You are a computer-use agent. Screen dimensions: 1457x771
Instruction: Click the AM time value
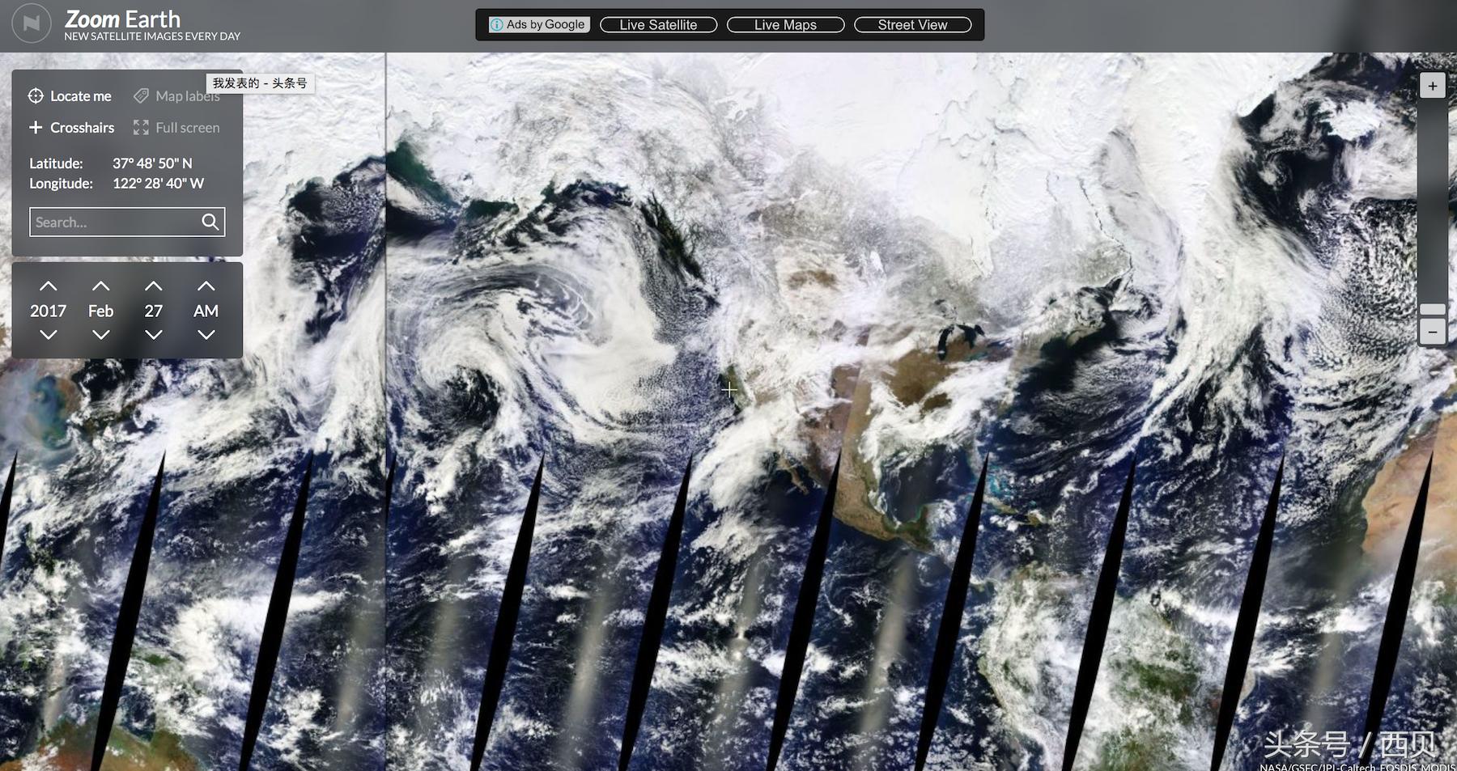click(206, 311)
